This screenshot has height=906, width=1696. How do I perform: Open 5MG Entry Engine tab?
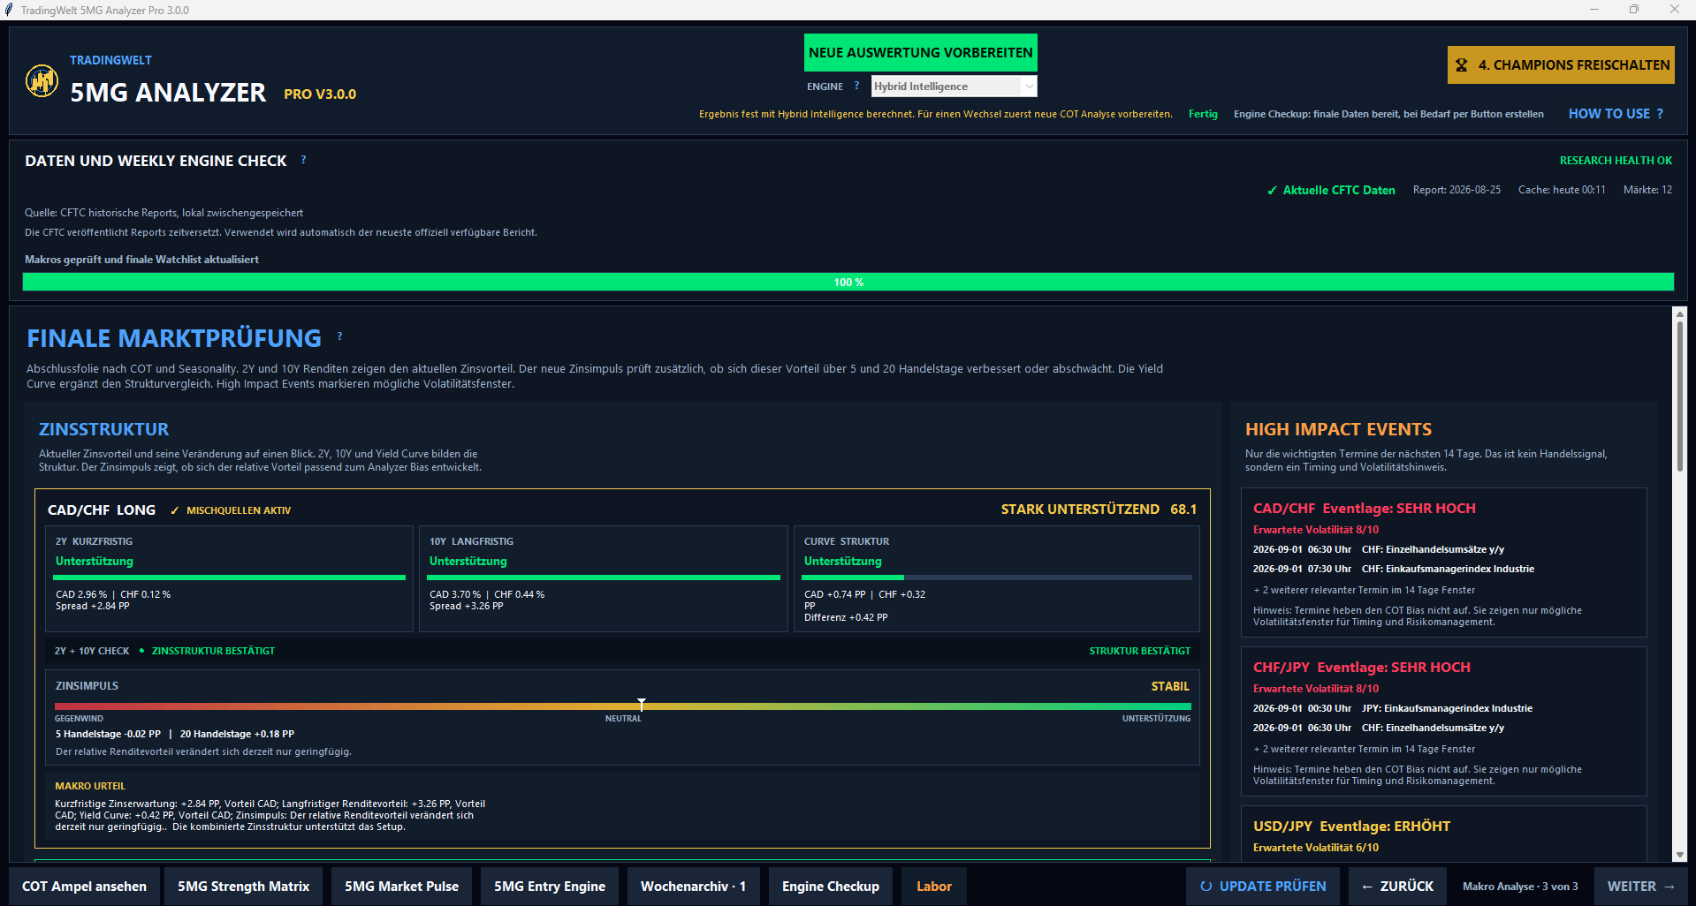[x=550, y=887]
